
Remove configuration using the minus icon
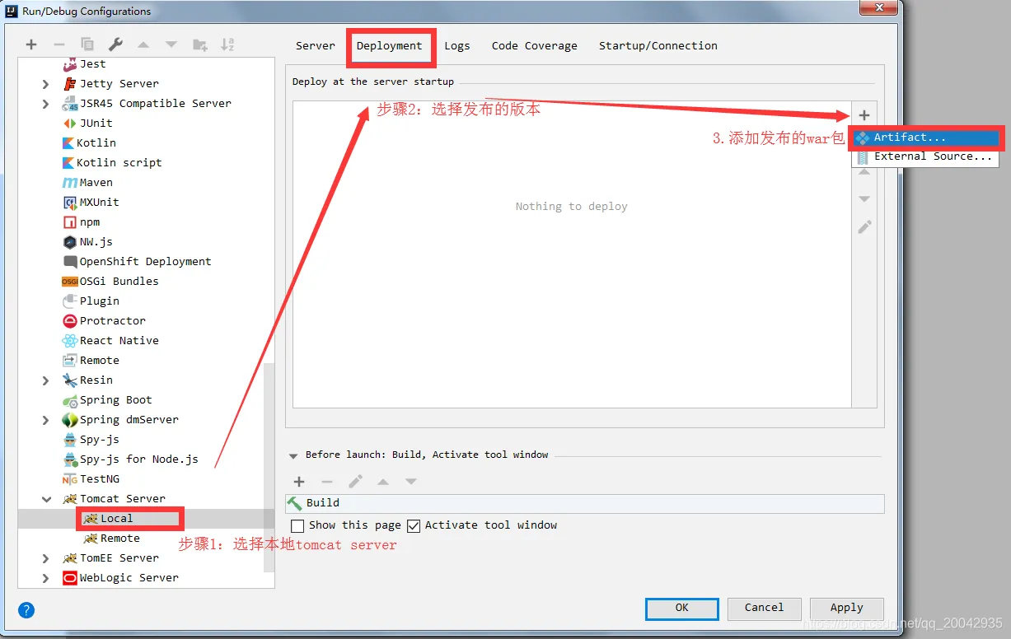[59, 44]
